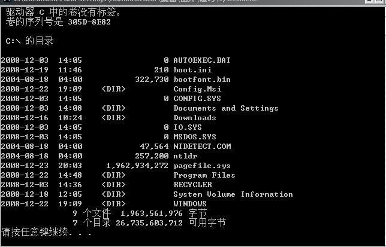Click the bootfont.bin file name

(202, 80)
